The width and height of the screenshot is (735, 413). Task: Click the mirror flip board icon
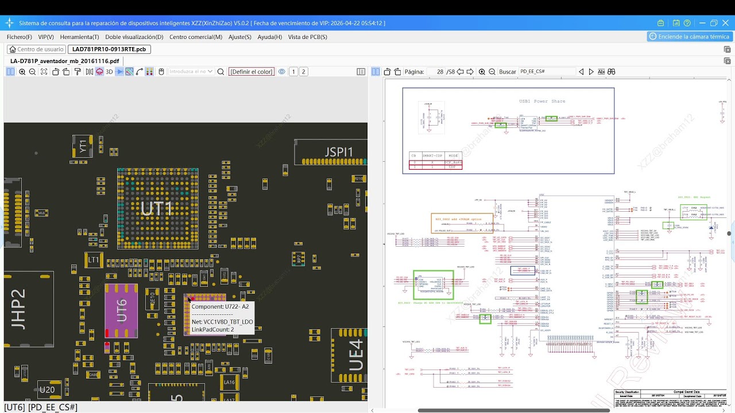89,72
